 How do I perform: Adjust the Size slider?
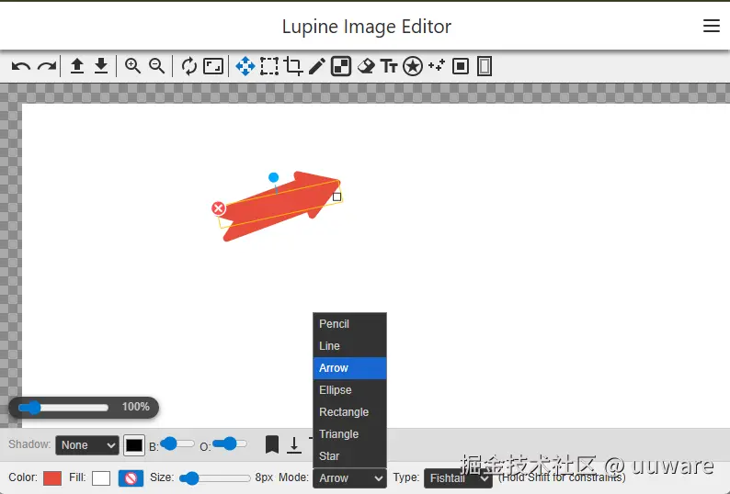(215, 478)
